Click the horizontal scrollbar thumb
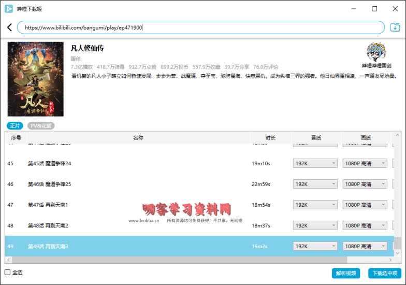This screenshot has height=285, width=406. (x=179, y=260)
